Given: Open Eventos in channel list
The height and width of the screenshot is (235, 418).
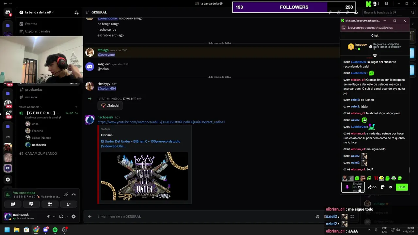Looking at the screenshot, I should [x=31, y=24].
